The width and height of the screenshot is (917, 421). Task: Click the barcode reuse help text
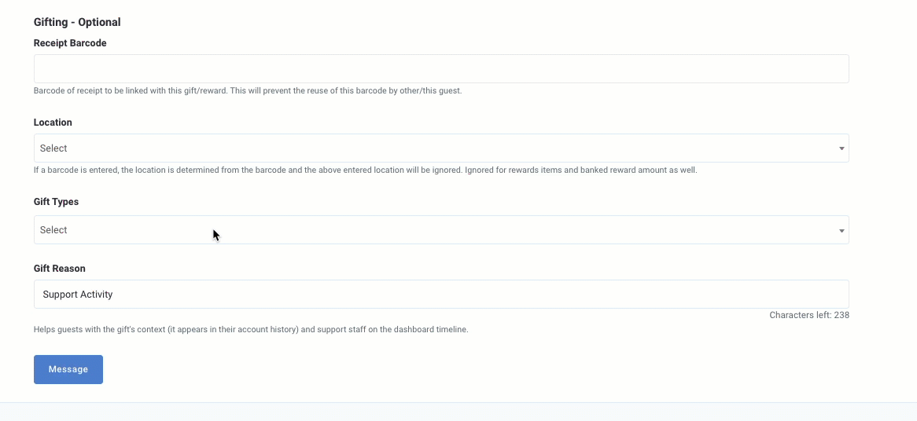point(248,91)
